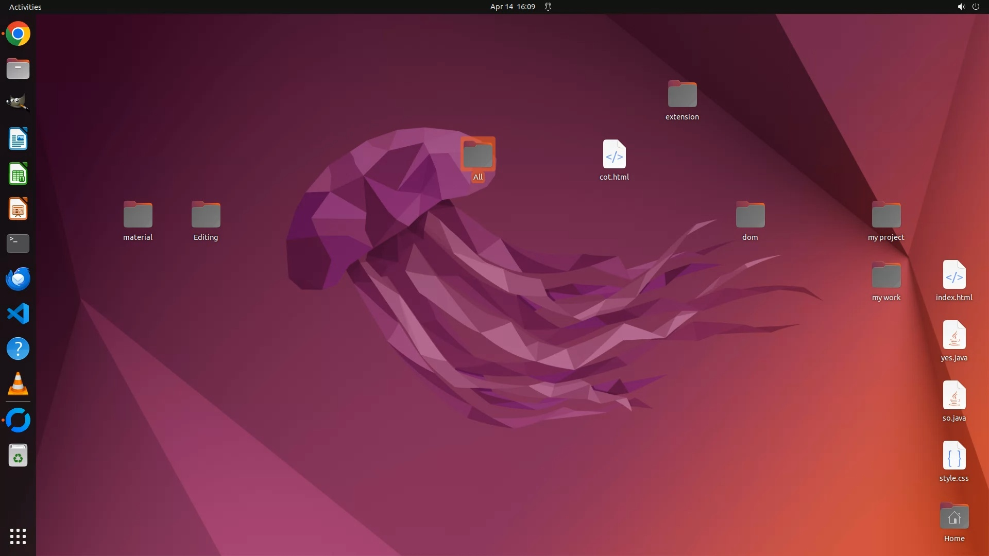Image resolution: width=989 pixels, height=556 pixels.
Task: Launch LibreOffice Impress from dock
Action: [18, 209]
